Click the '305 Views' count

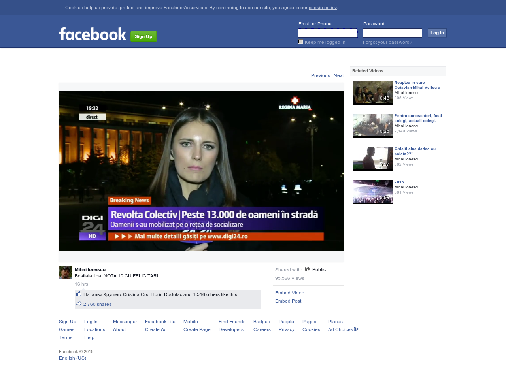pos(404,98)
